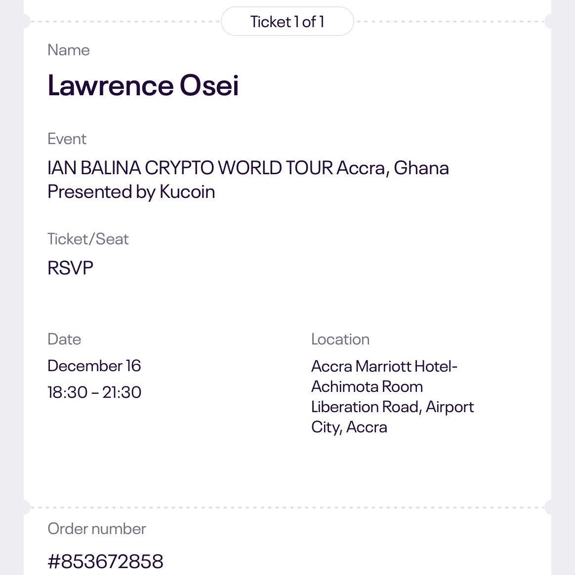Open the Accra Marriott Hotel venue line
This screenshot has width=575, height=575.
[x=384, y=367]
